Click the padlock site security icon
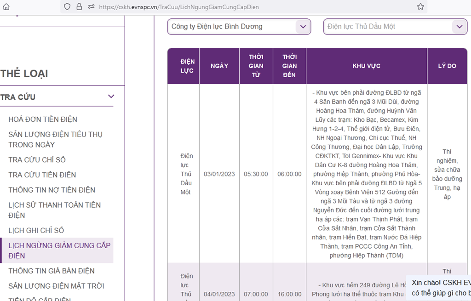471x301 pixels. [79, 6]
